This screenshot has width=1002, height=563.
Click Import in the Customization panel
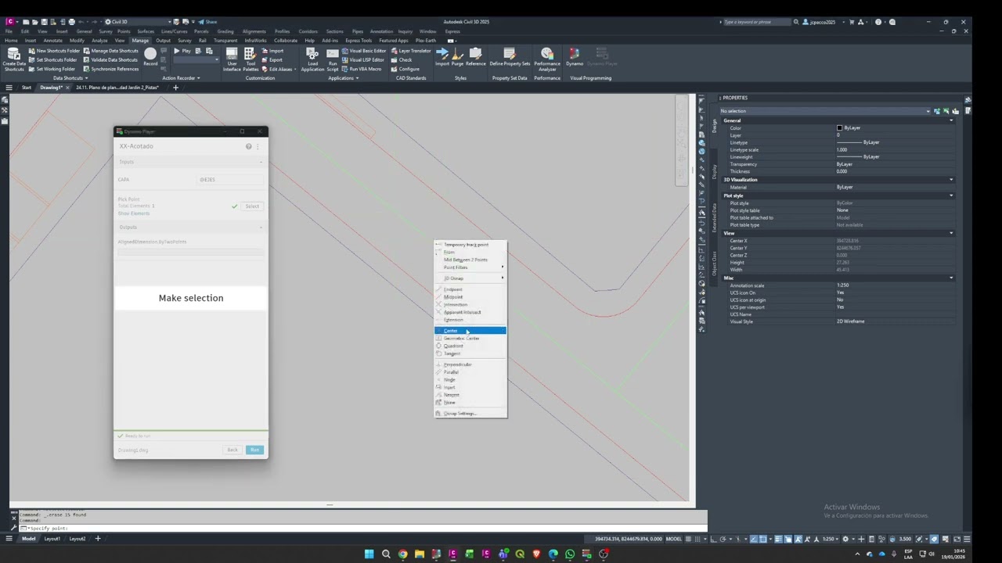(x=272, y=51)
